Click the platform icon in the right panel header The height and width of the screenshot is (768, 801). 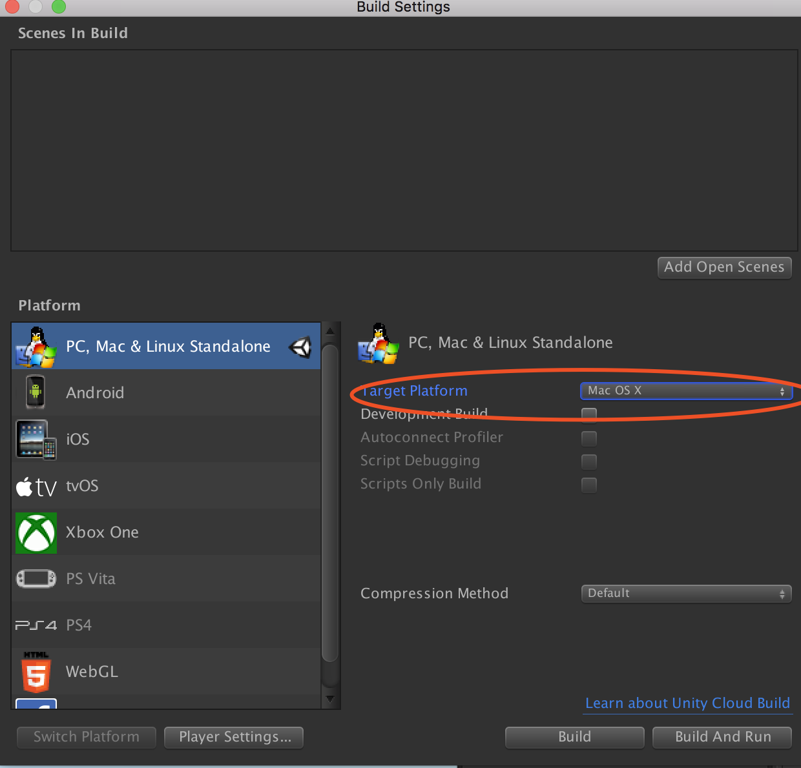379,343
